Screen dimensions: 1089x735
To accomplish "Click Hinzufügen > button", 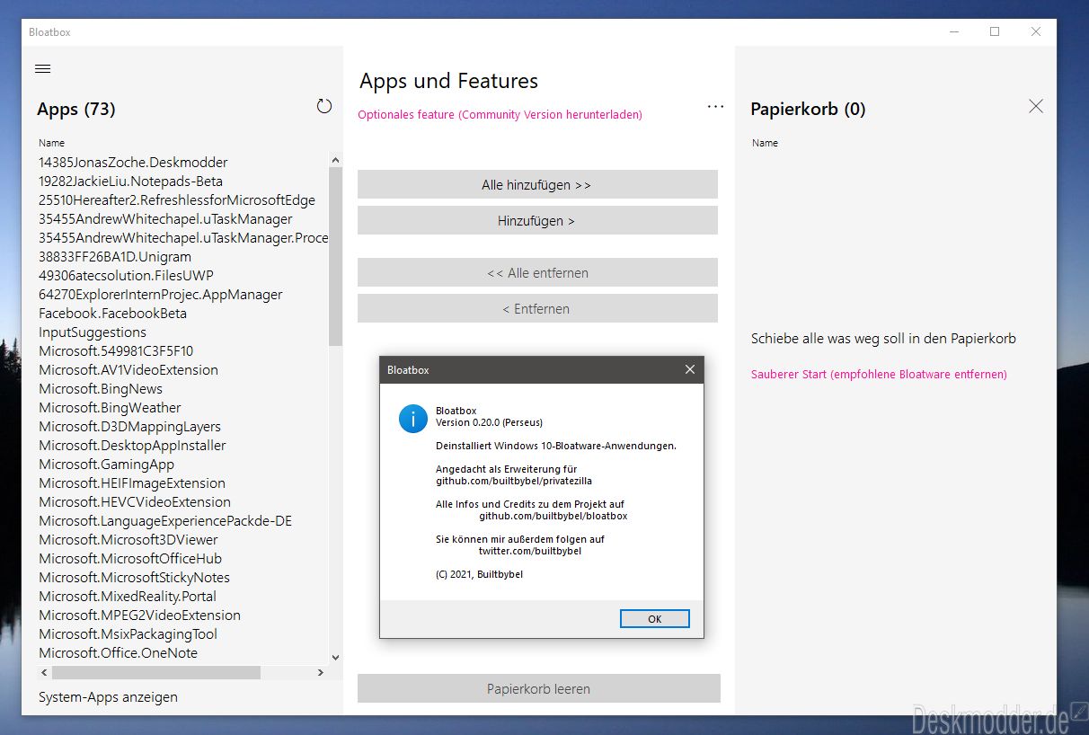I will coord(537,221).
